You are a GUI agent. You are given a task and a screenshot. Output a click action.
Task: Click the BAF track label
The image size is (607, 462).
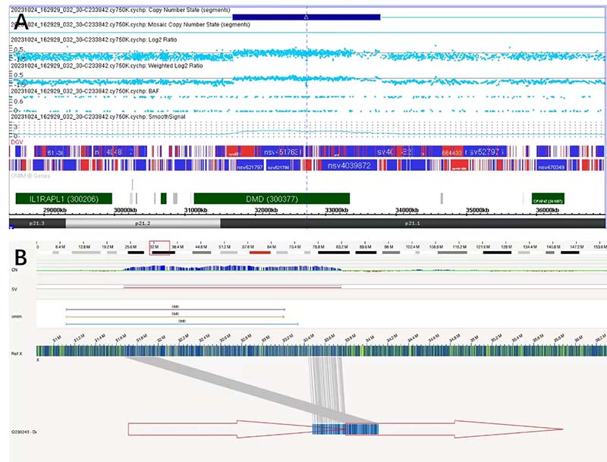coord(85,91)
